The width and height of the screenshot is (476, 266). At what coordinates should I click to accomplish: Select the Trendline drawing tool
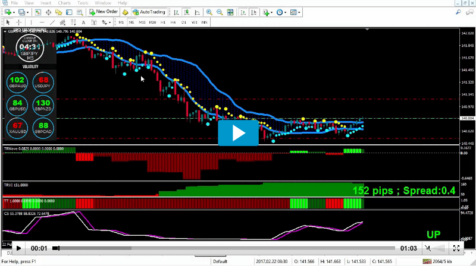(x=52, y=22)
